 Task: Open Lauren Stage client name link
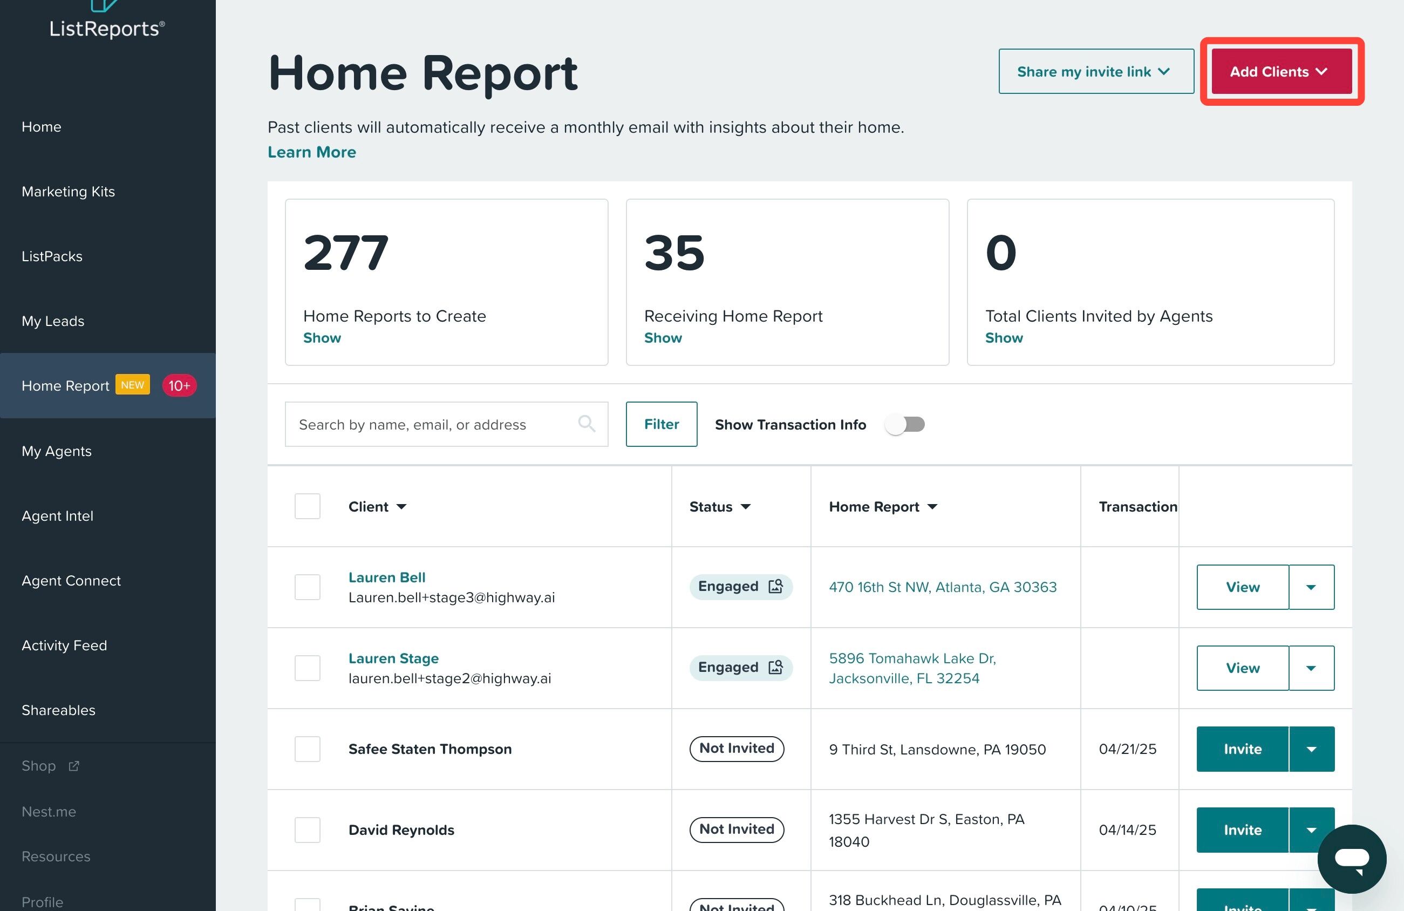[393, 658]
